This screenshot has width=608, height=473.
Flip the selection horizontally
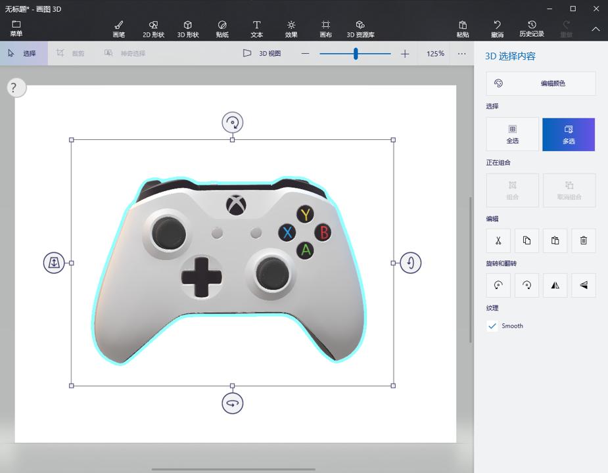555,285
